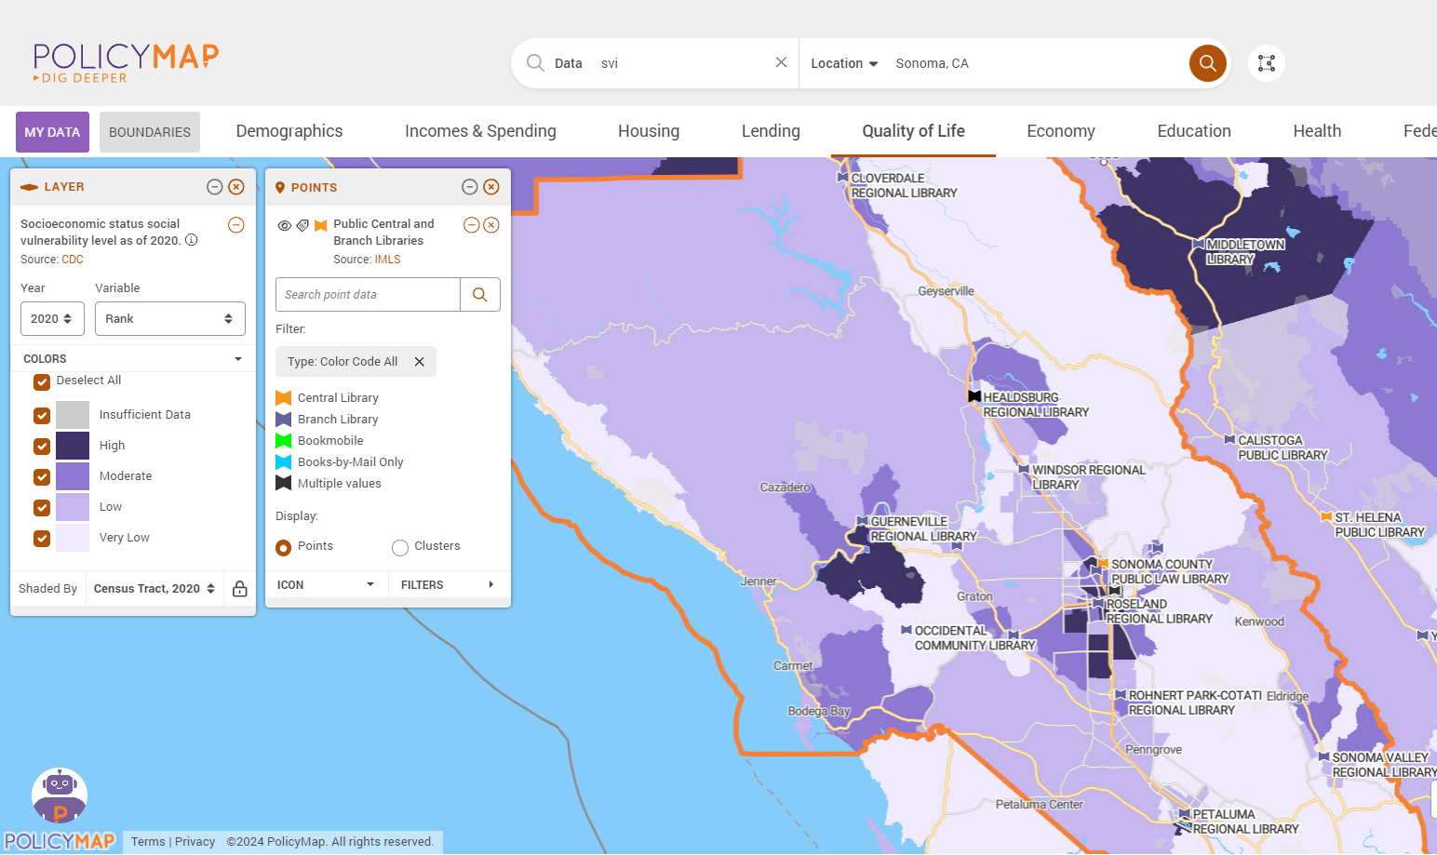Open the Housing menu
This screenshot has width=1437, height=855.
coord(649,131)
